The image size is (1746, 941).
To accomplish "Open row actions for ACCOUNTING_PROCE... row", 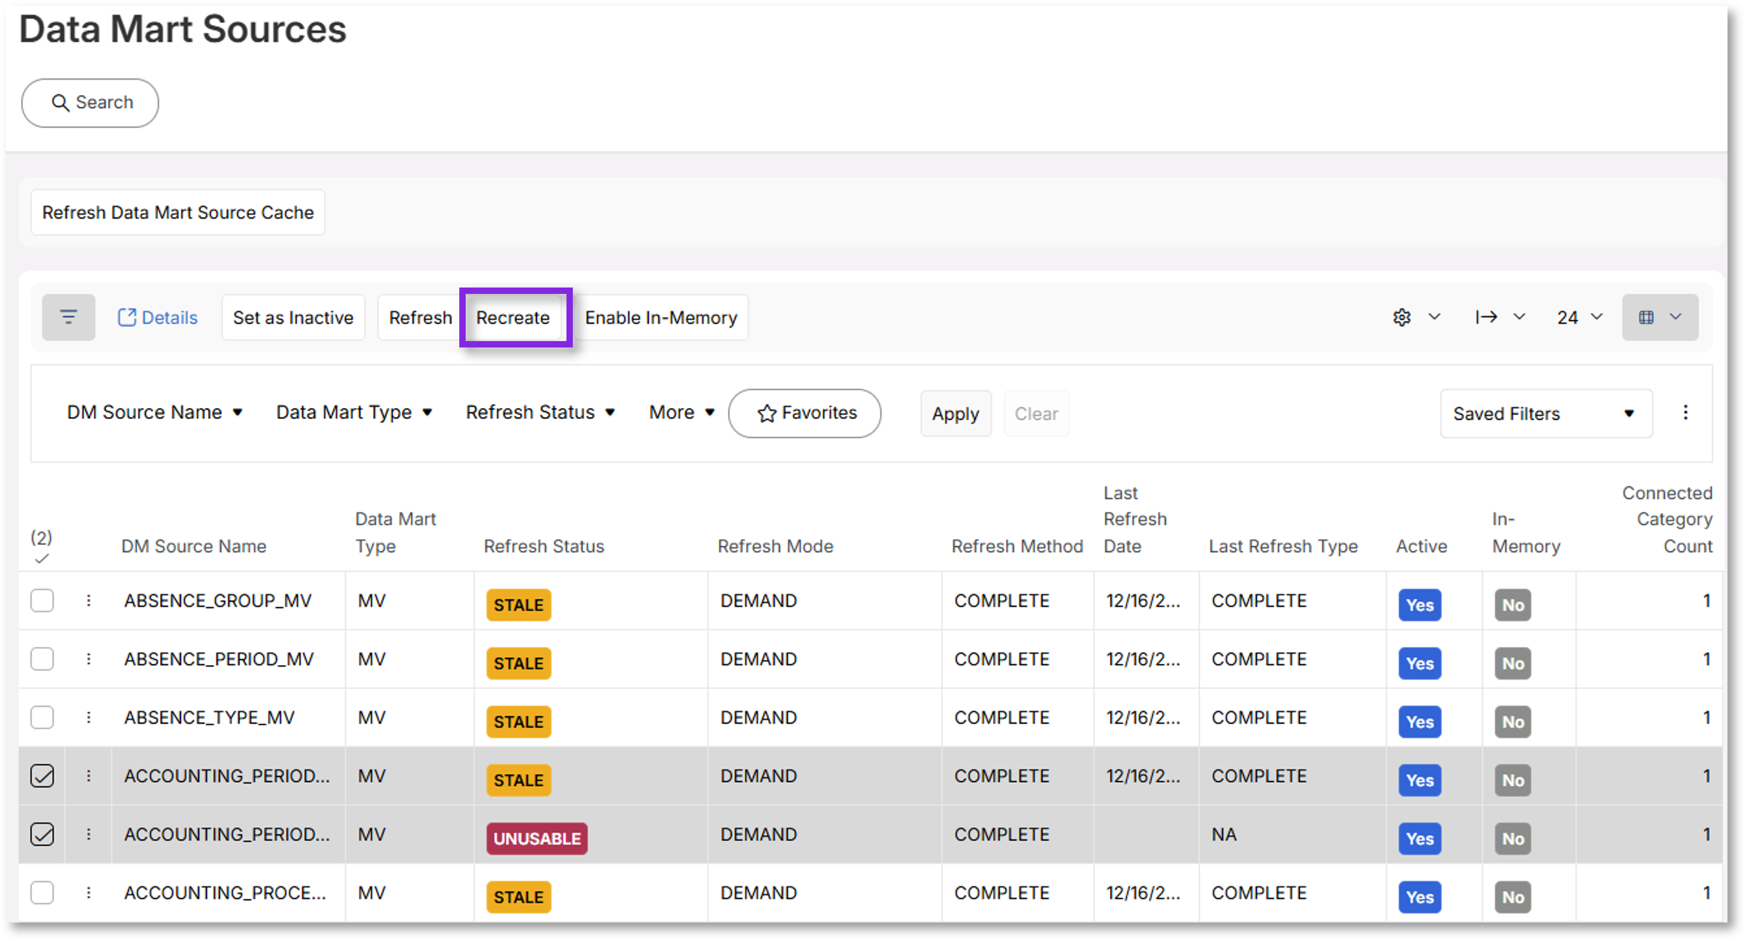I will (x=89, y=892).
